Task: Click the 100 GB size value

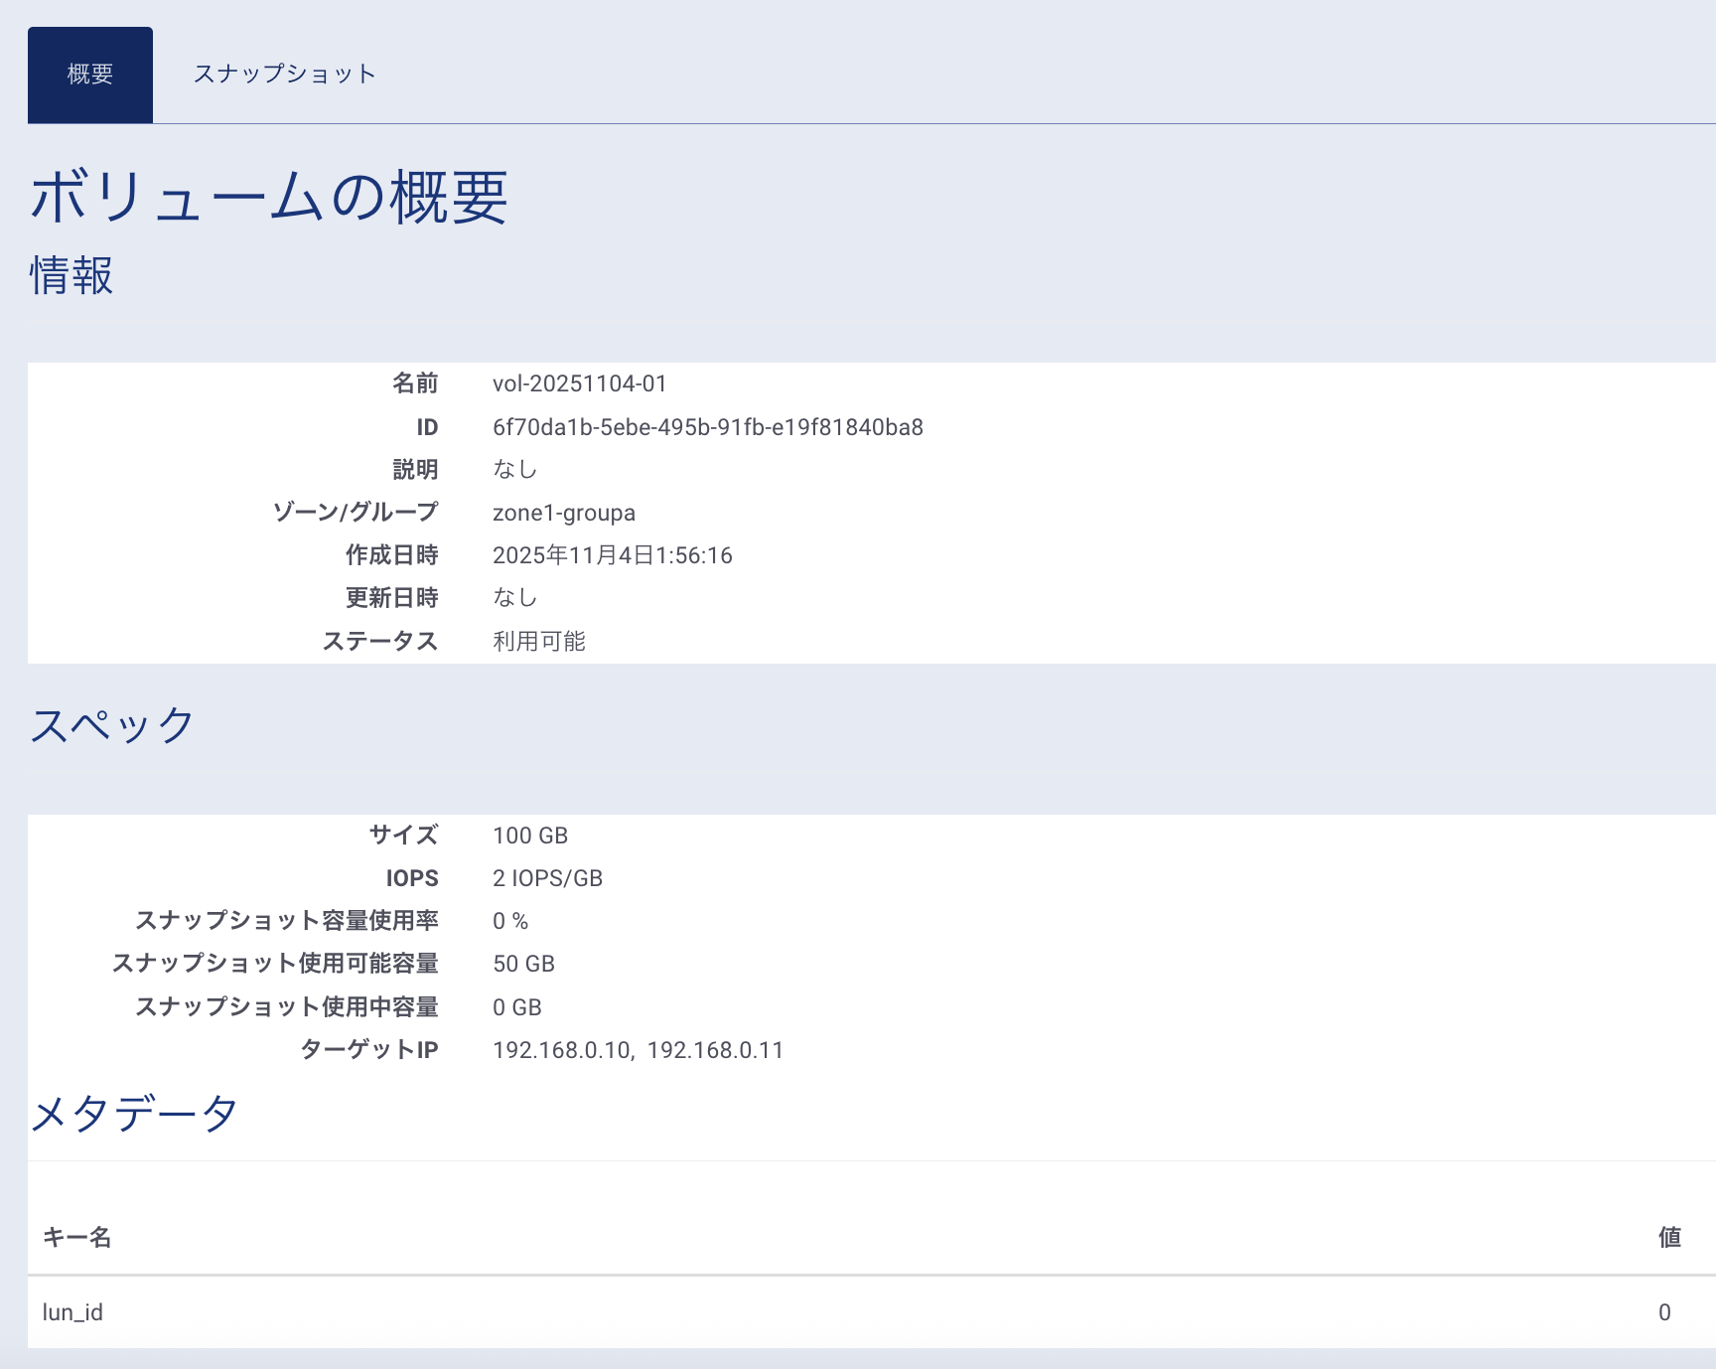Action: (529, 836)
